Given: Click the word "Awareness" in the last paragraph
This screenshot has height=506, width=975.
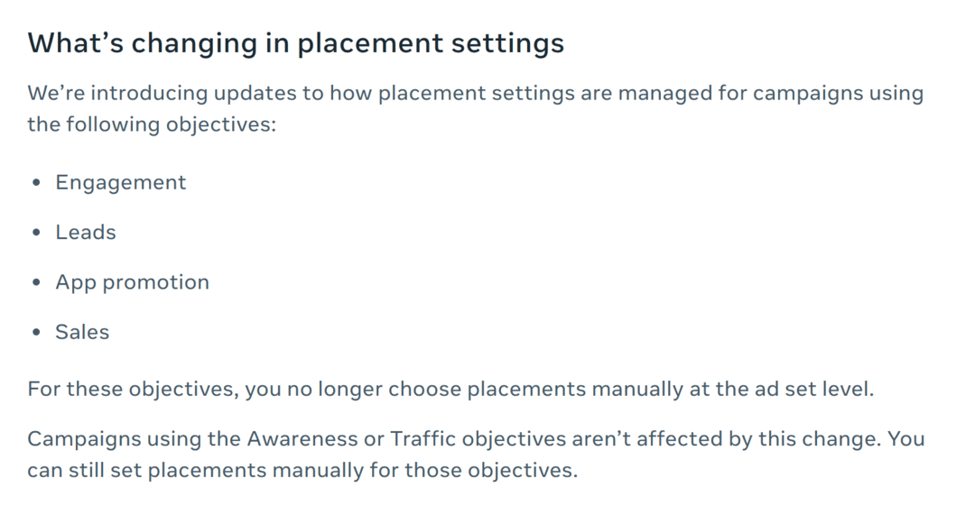Looking at the screenshot, I should 302,439.
